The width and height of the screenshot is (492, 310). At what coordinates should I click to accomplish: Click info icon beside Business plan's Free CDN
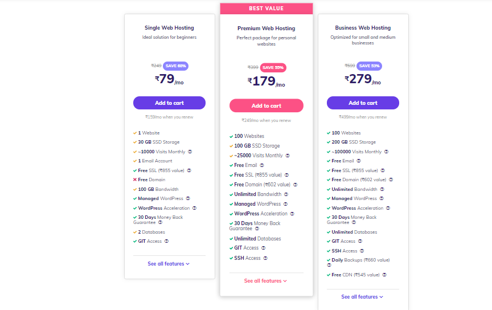point(384,275)
